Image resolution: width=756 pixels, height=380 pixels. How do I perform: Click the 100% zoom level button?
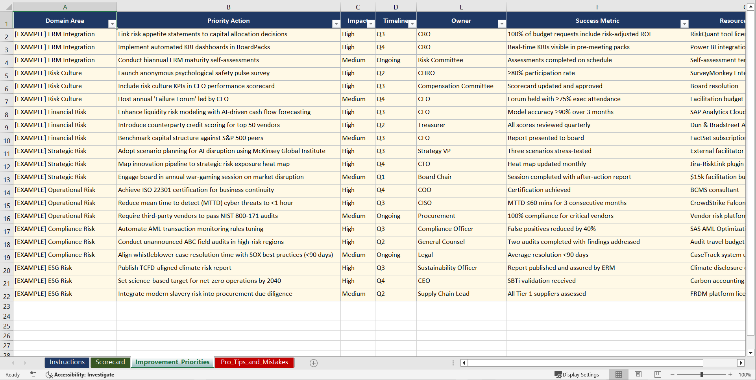click(745, 374)
